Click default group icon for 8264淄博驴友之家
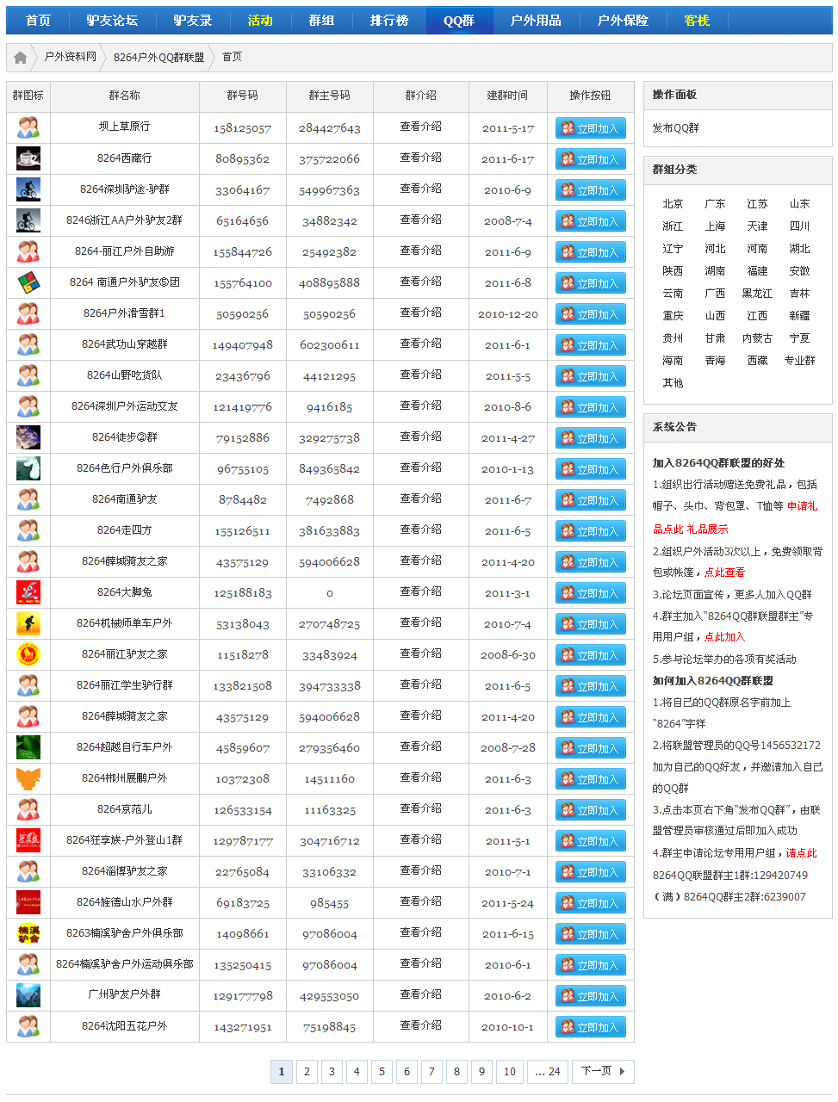Screen dimensions: 838x1102 coord(28,871)
